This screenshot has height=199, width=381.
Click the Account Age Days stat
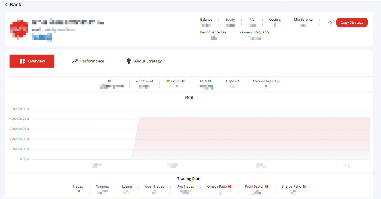tap(266, 84)
